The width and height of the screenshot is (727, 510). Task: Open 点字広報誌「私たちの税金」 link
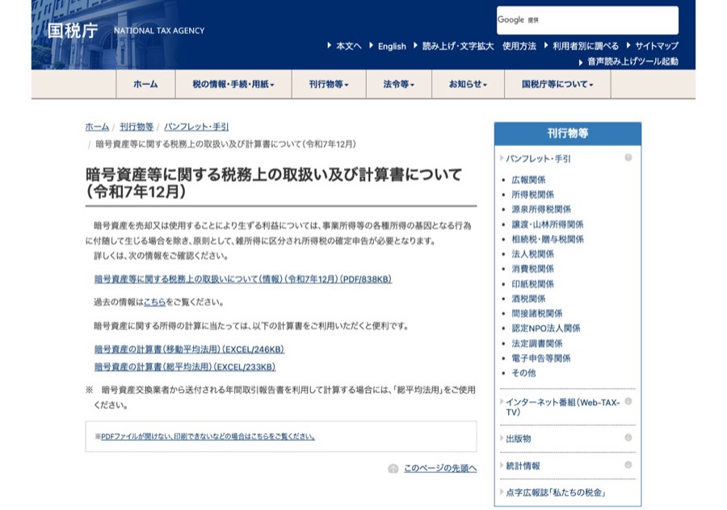pyautogui.click(x=556, y=492)
